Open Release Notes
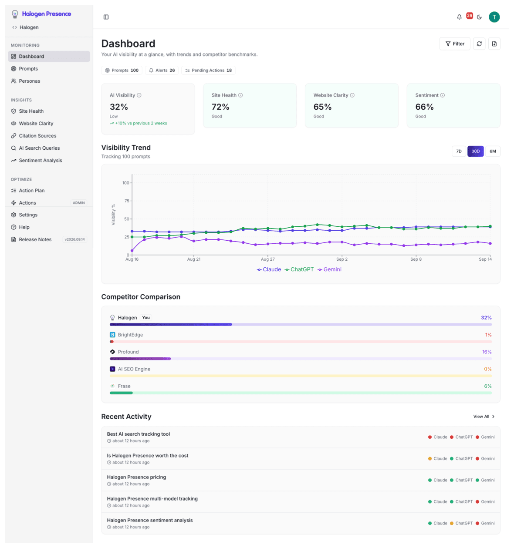Viewport: 514px width, 548px height. point(49,239)
